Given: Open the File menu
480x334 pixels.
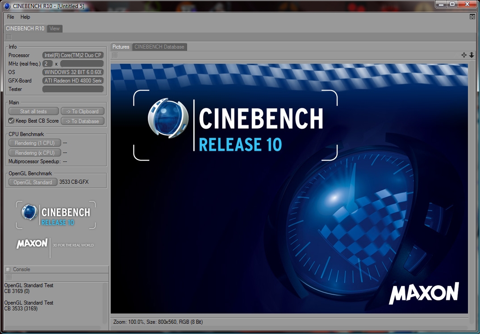Looking at the screenshot, I should 10,17.
